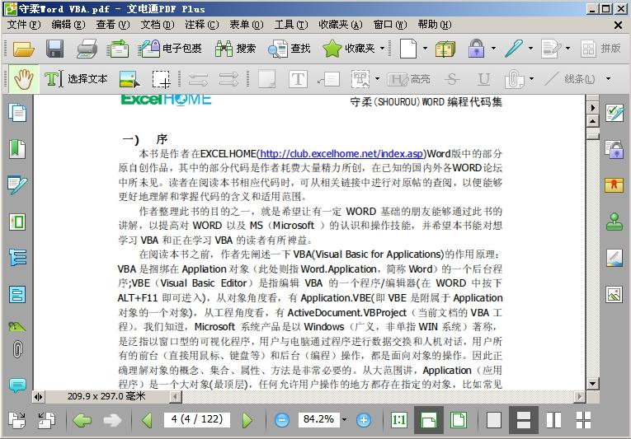This screenshot has width=631, height=439.
Task: Zoom in with the plus button
Action: (364, 421)
